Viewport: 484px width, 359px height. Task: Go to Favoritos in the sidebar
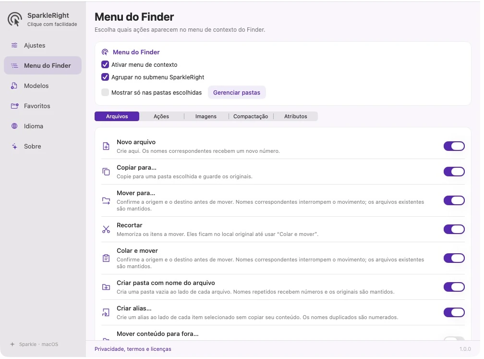43,106
